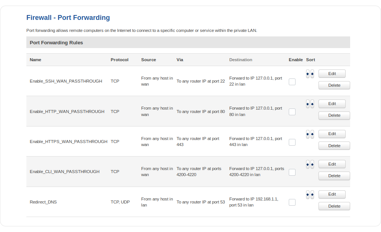
Task: Open Edit for Enable_HTTPS_WAN_PASSTHROUGH rule
Action: 332,134
